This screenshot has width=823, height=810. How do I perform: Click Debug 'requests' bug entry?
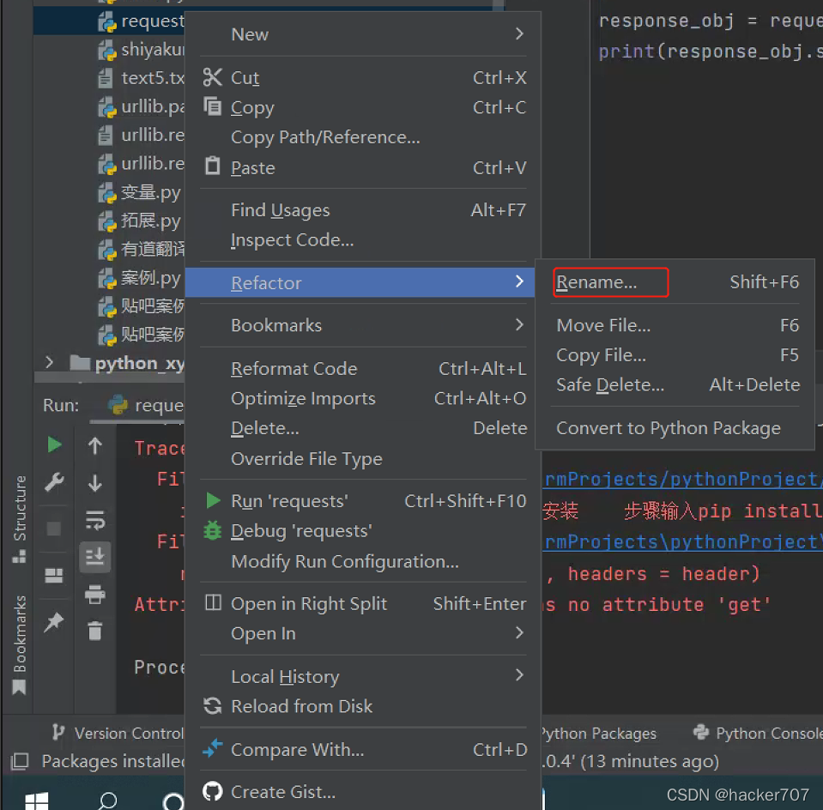coord(363,531)
